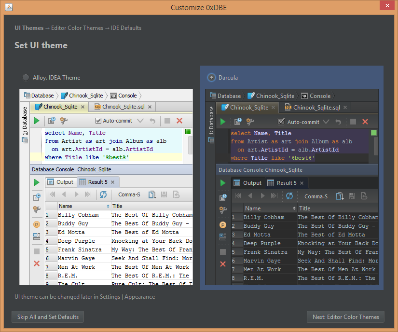Click the stop square icon in light editor toolbar
Viewport: 398px width, 332px height.
(x=167, y=121)
